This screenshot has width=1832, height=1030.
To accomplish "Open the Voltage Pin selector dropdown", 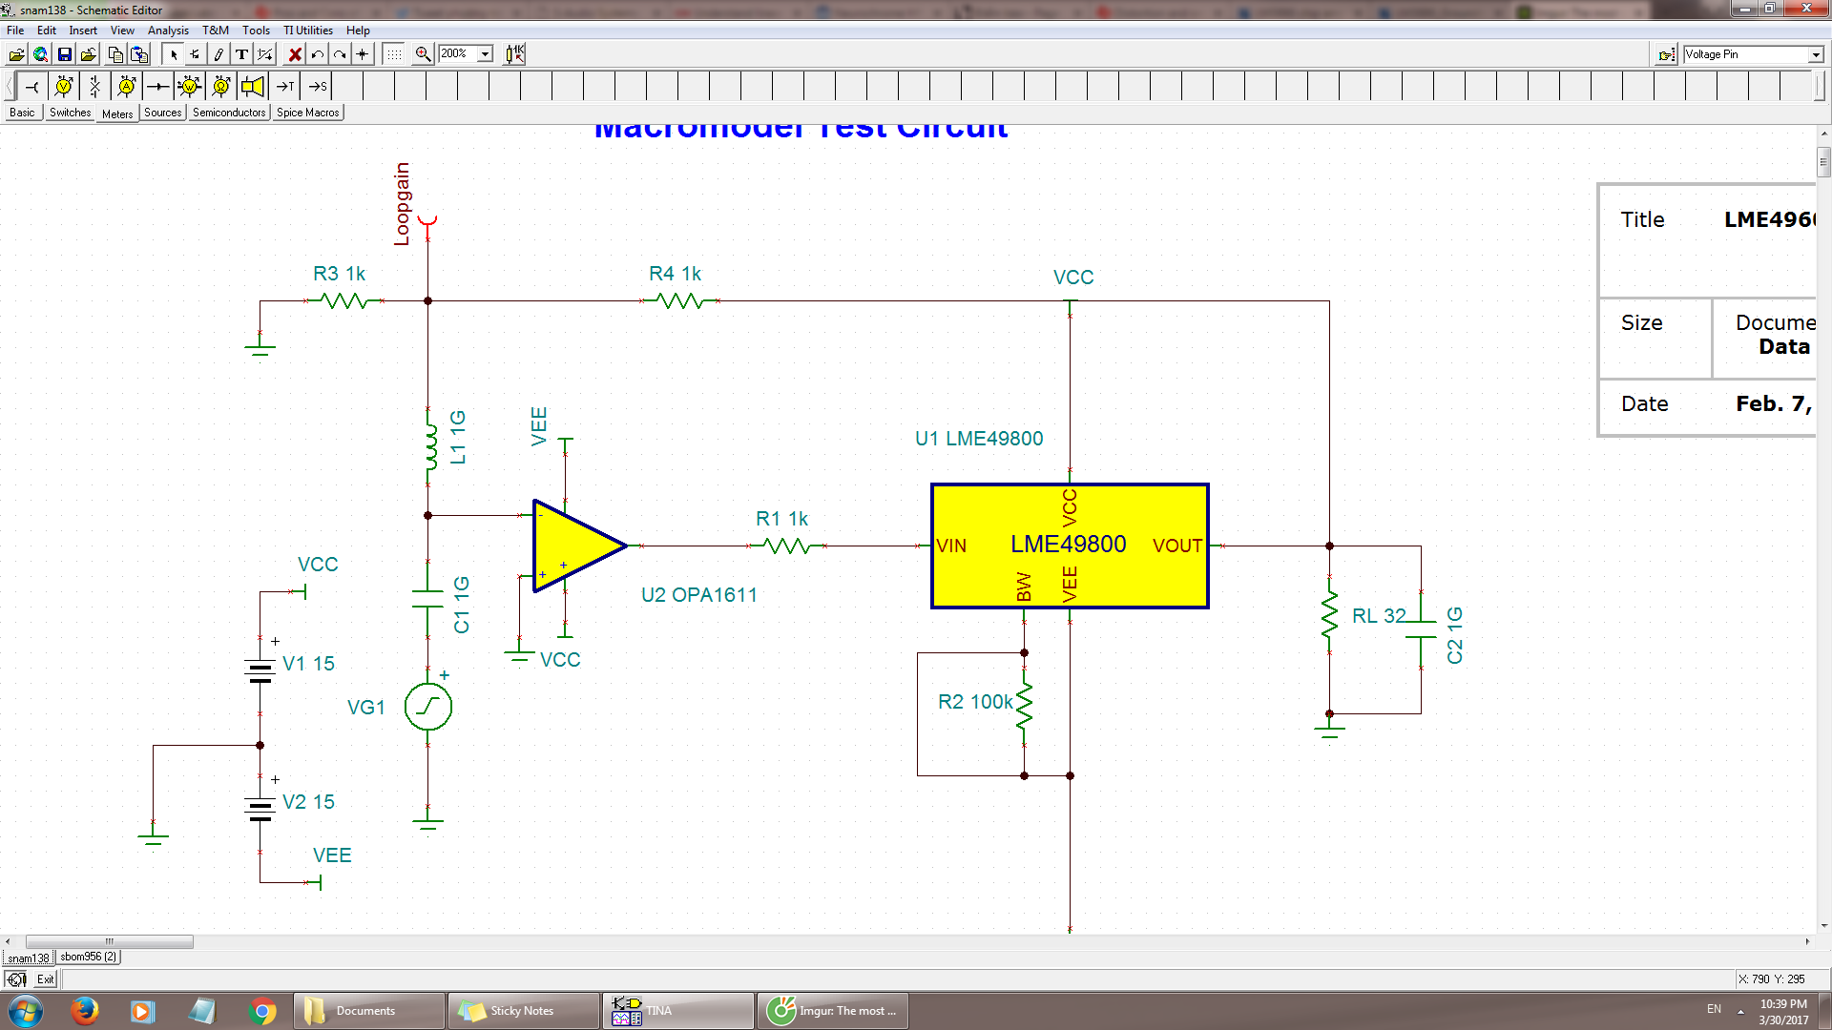I will click(1816, 54).
